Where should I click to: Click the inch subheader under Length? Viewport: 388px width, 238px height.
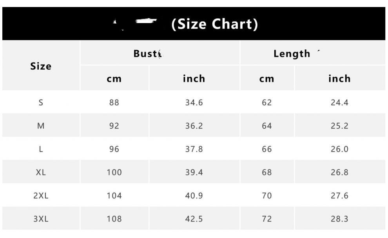coord(339,79)
